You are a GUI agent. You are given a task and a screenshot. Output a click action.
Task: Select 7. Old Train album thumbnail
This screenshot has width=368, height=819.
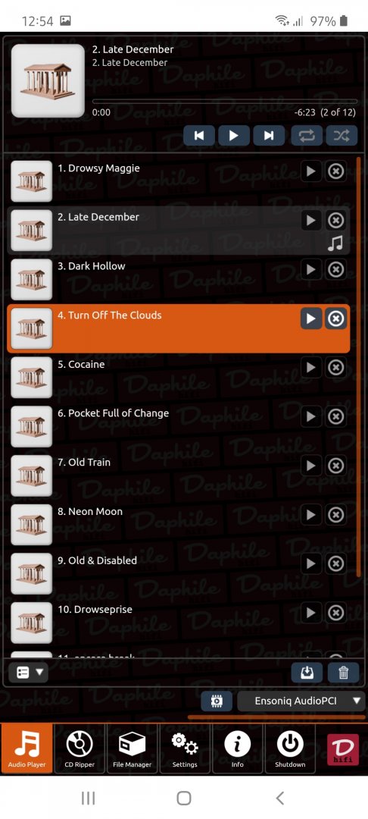31,475
